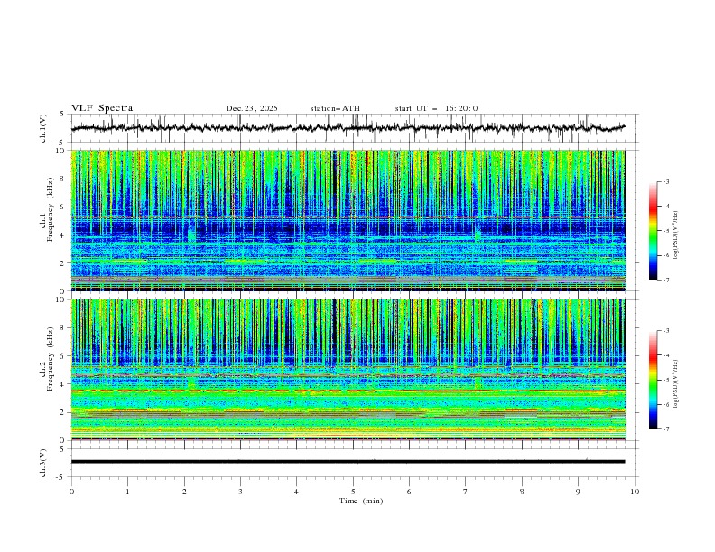Click inside the ch.2 spectrogram panel
Image resolution: width=715 pixels, height=552 pixels.
348,370
